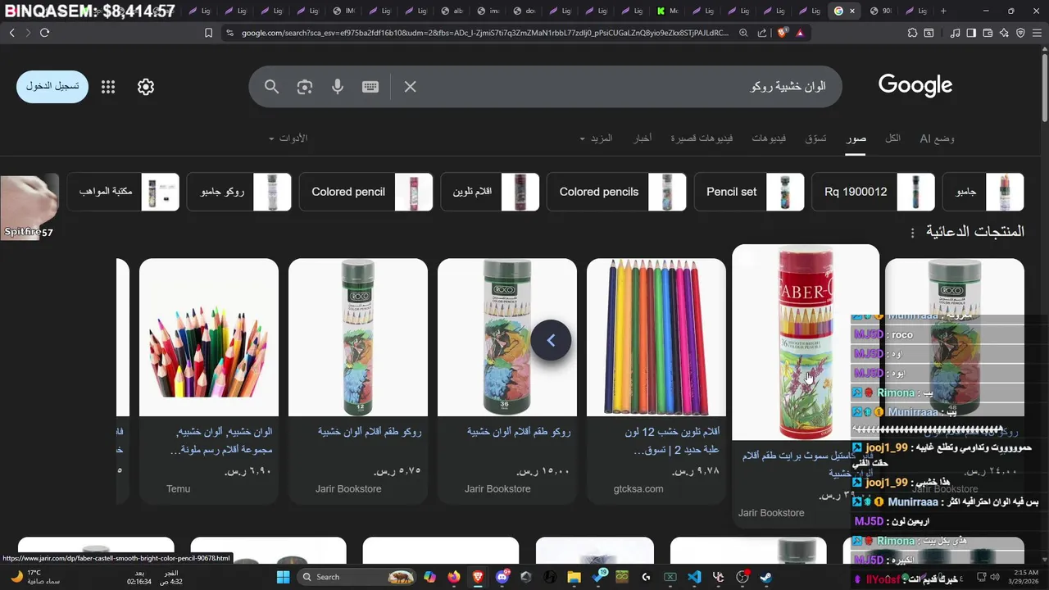Open the Temu colored pencils product image
Image resolution: width=1049 pixels, height=590 pixels.
(x=209, y=338)
